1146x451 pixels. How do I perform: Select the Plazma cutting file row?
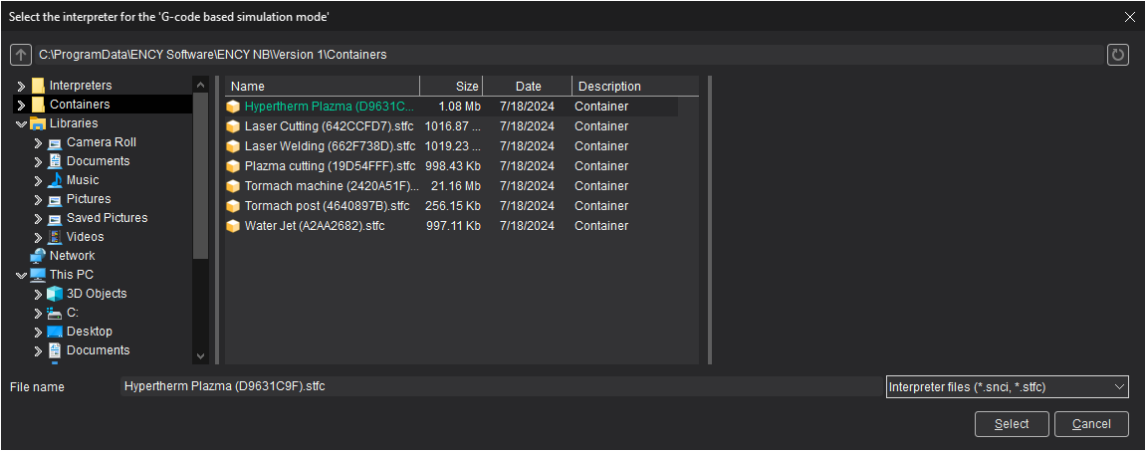tap(330, 166)
